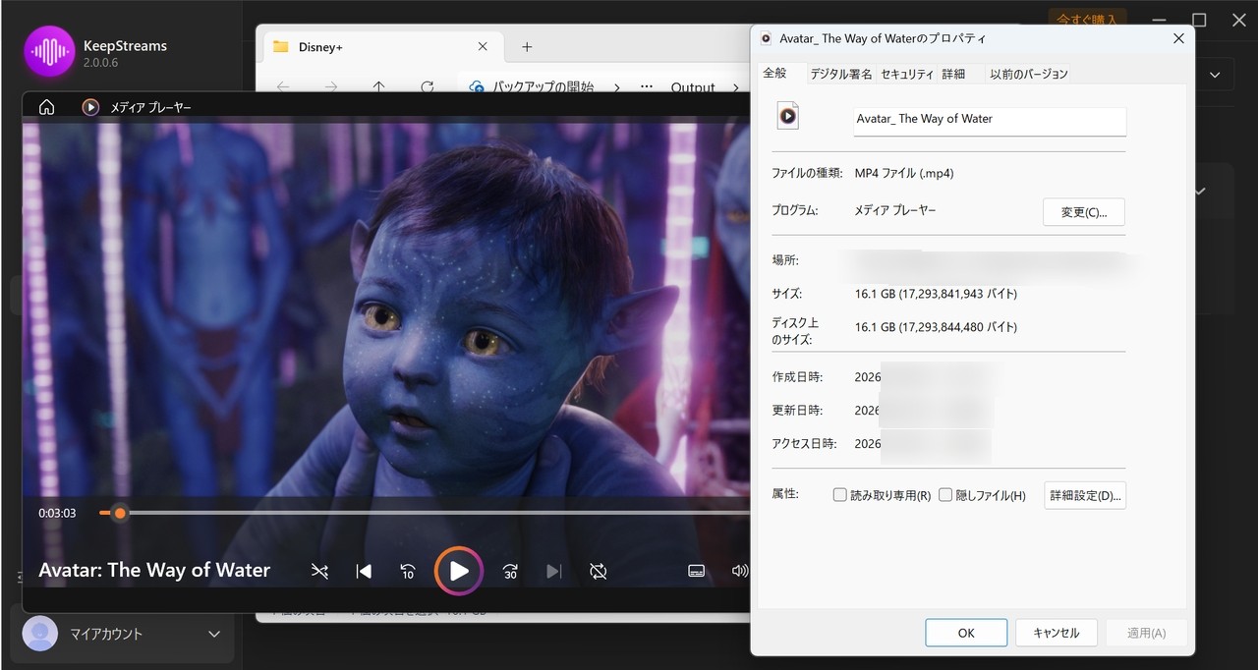Click the video seek bar slider
This screenshot has width=1258, height=670.
[x=120, y=513]
